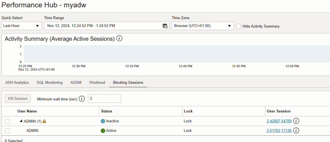Click warning triangle icon beside ADMIN (1)
Screen dimensions: 330x142
click(x=44, y=121)
